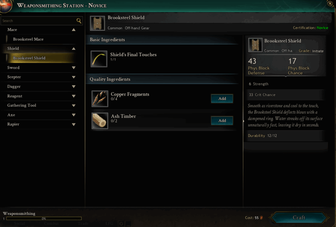
Task: Expand the Sword category
Action: 73,68
